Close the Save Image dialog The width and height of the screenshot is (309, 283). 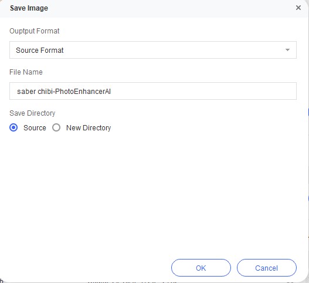point(298,8)
